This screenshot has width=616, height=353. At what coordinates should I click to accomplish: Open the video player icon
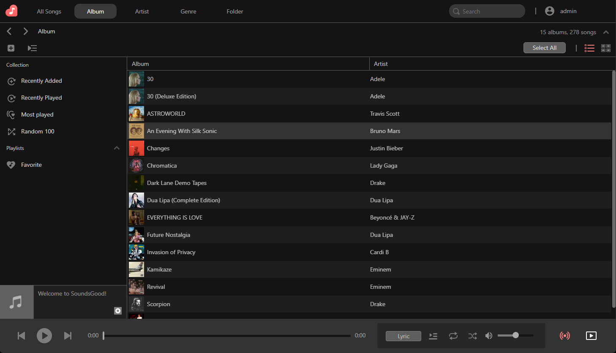coord(591,336)
